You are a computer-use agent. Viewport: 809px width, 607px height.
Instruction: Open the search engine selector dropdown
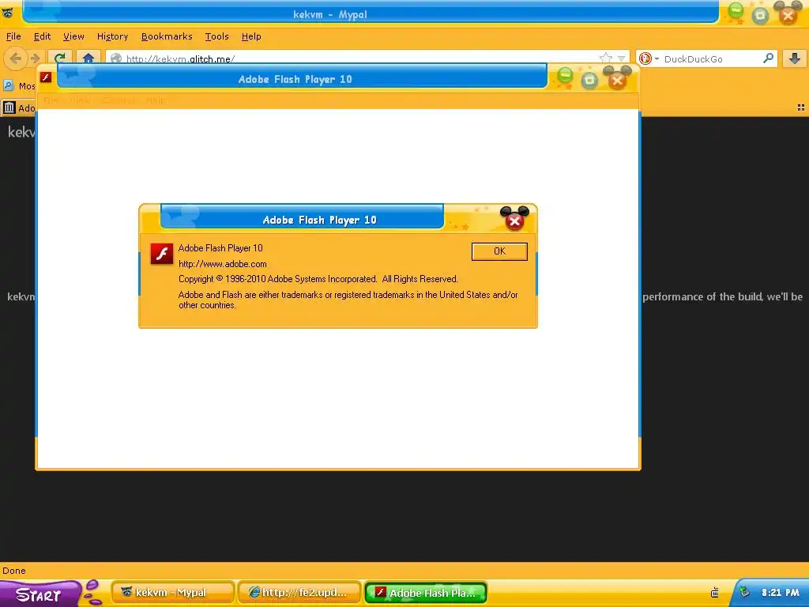[x=649, y=58]
